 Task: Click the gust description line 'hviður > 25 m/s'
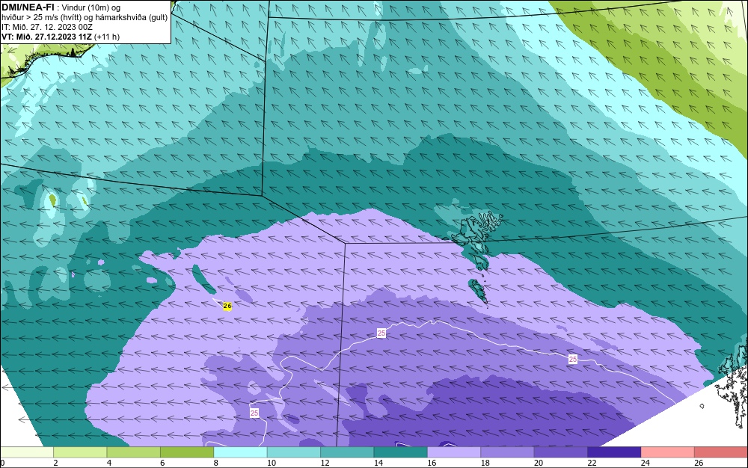coord(85,18)
